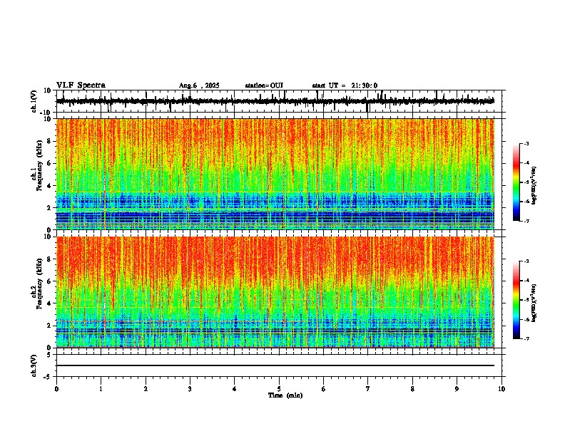Click the "2" kHz tick on ch.1 spectrogram
Viewport: 565px width, 436px height.
(49, 207)
